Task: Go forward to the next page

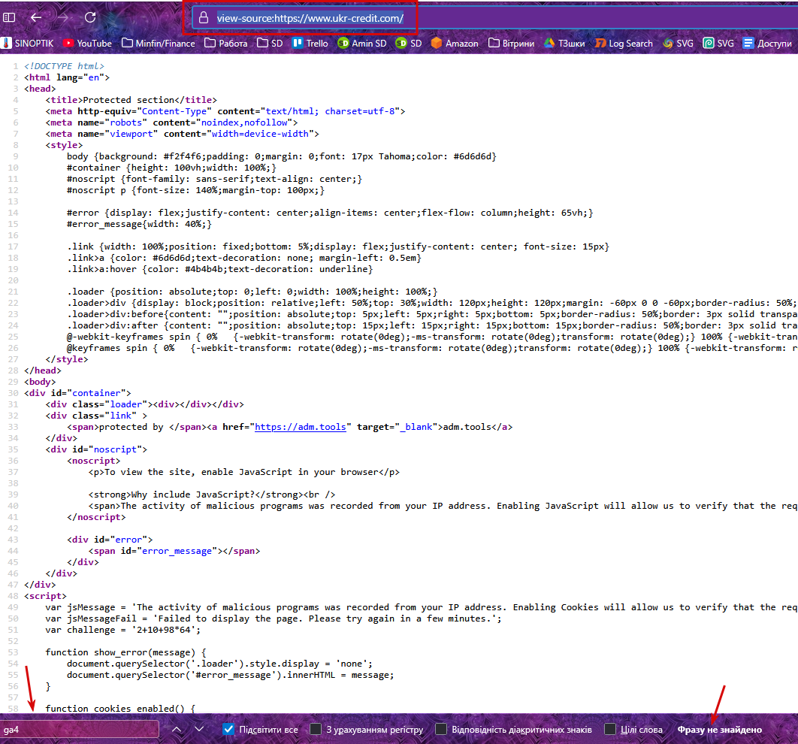Action: (x=62, y=17)
